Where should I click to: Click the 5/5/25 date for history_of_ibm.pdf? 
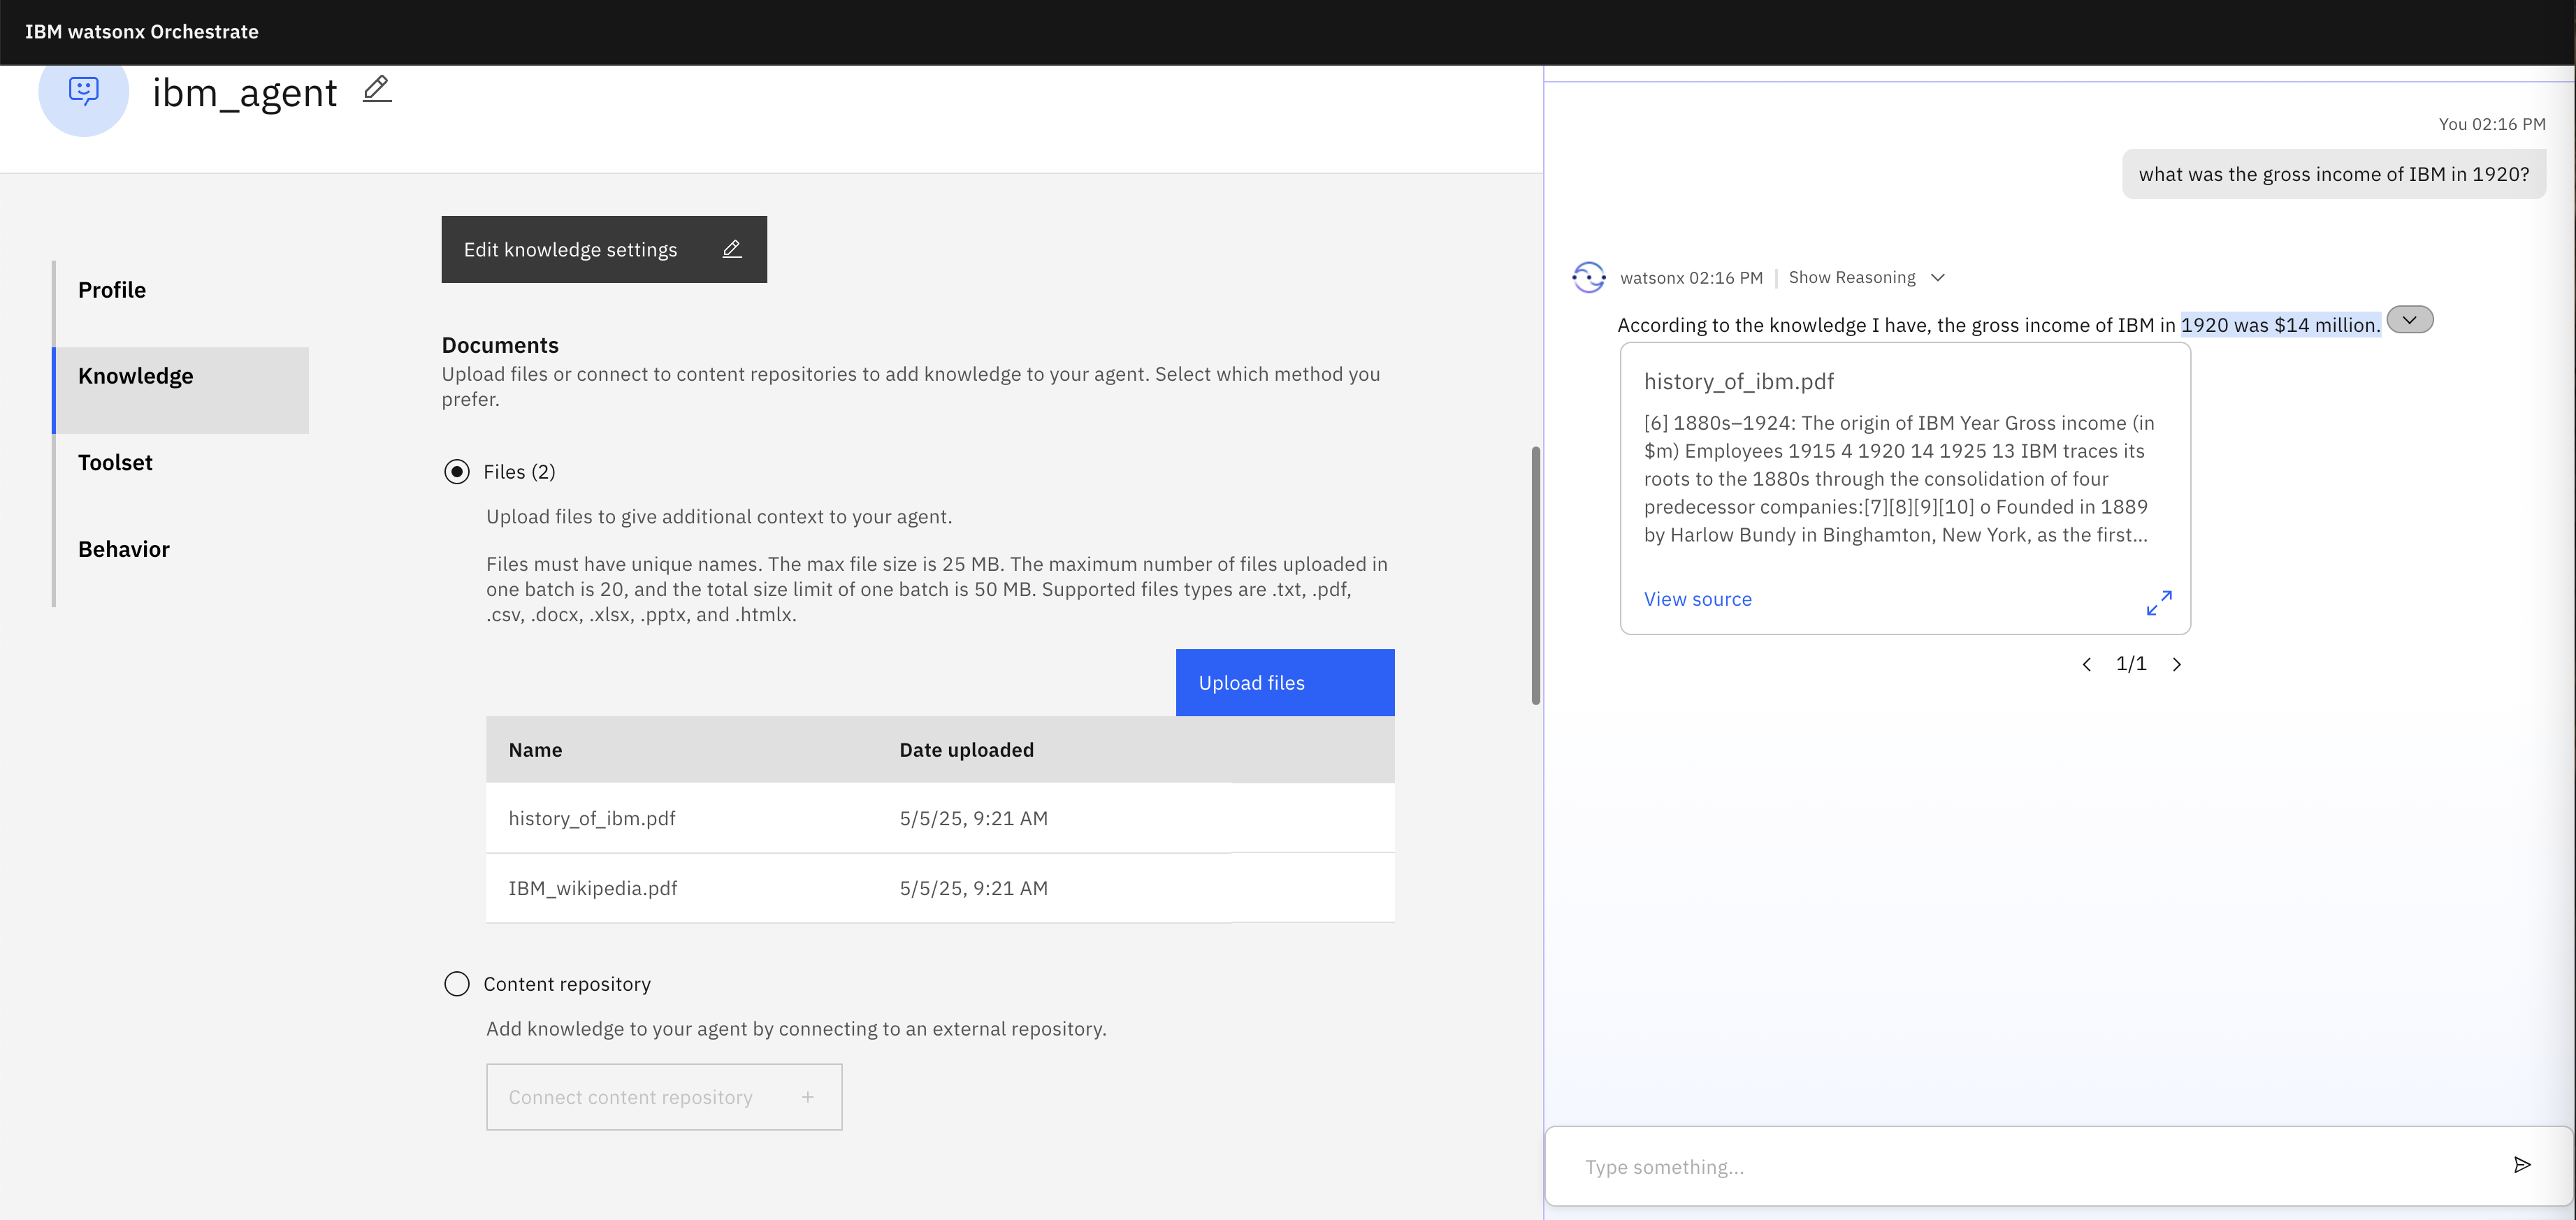click(x=974, y=818)
